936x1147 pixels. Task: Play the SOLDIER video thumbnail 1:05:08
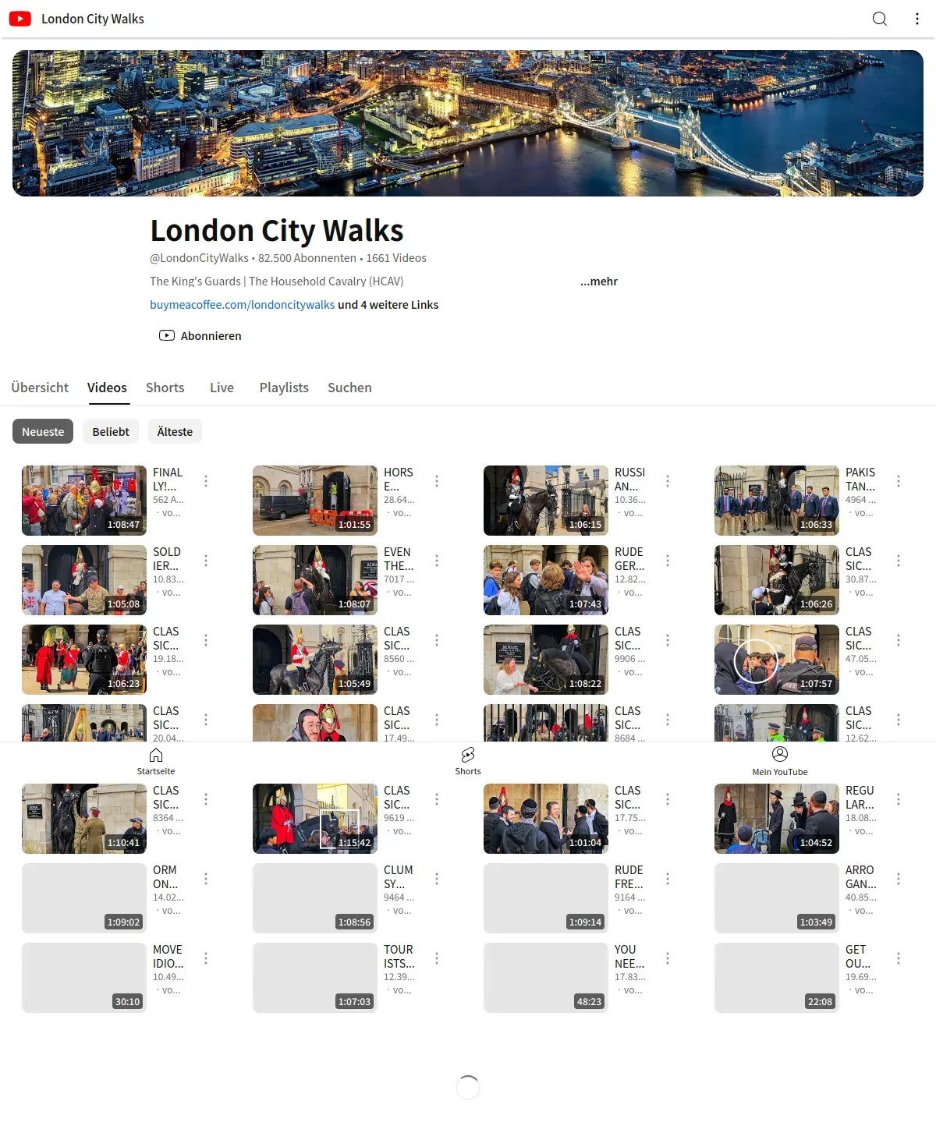click(84, 580)
